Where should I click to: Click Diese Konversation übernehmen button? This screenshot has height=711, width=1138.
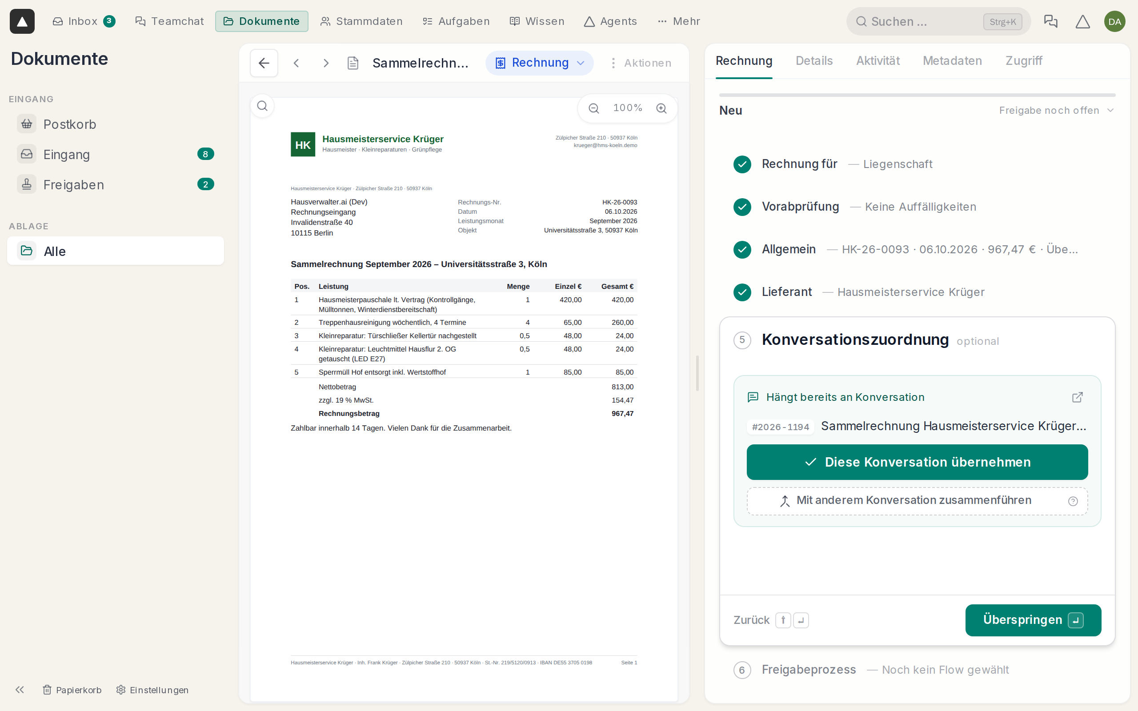click(917, 462)
